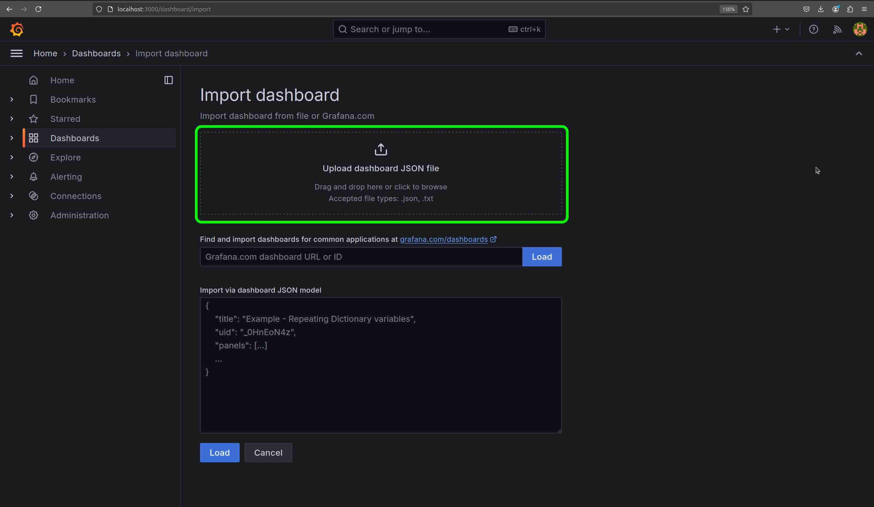Expand the Starred section
The image size is (874, 507).
point(12,118)
